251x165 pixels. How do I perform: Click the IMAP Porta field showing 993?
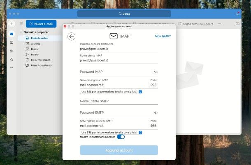click(153, 85)
